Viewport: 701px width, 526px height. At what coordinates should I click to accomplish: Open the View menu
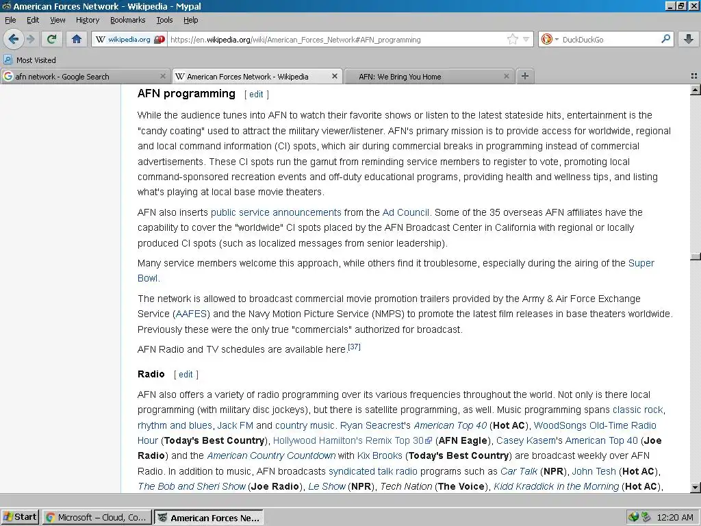click(58, 20)
